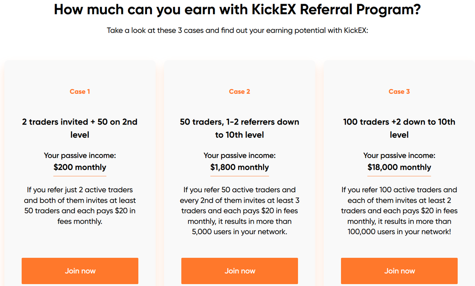Image resolution: width=475 pixels, height=286 pixels.
Task: Click Join now under Case 1
Action: click(80, 271)
